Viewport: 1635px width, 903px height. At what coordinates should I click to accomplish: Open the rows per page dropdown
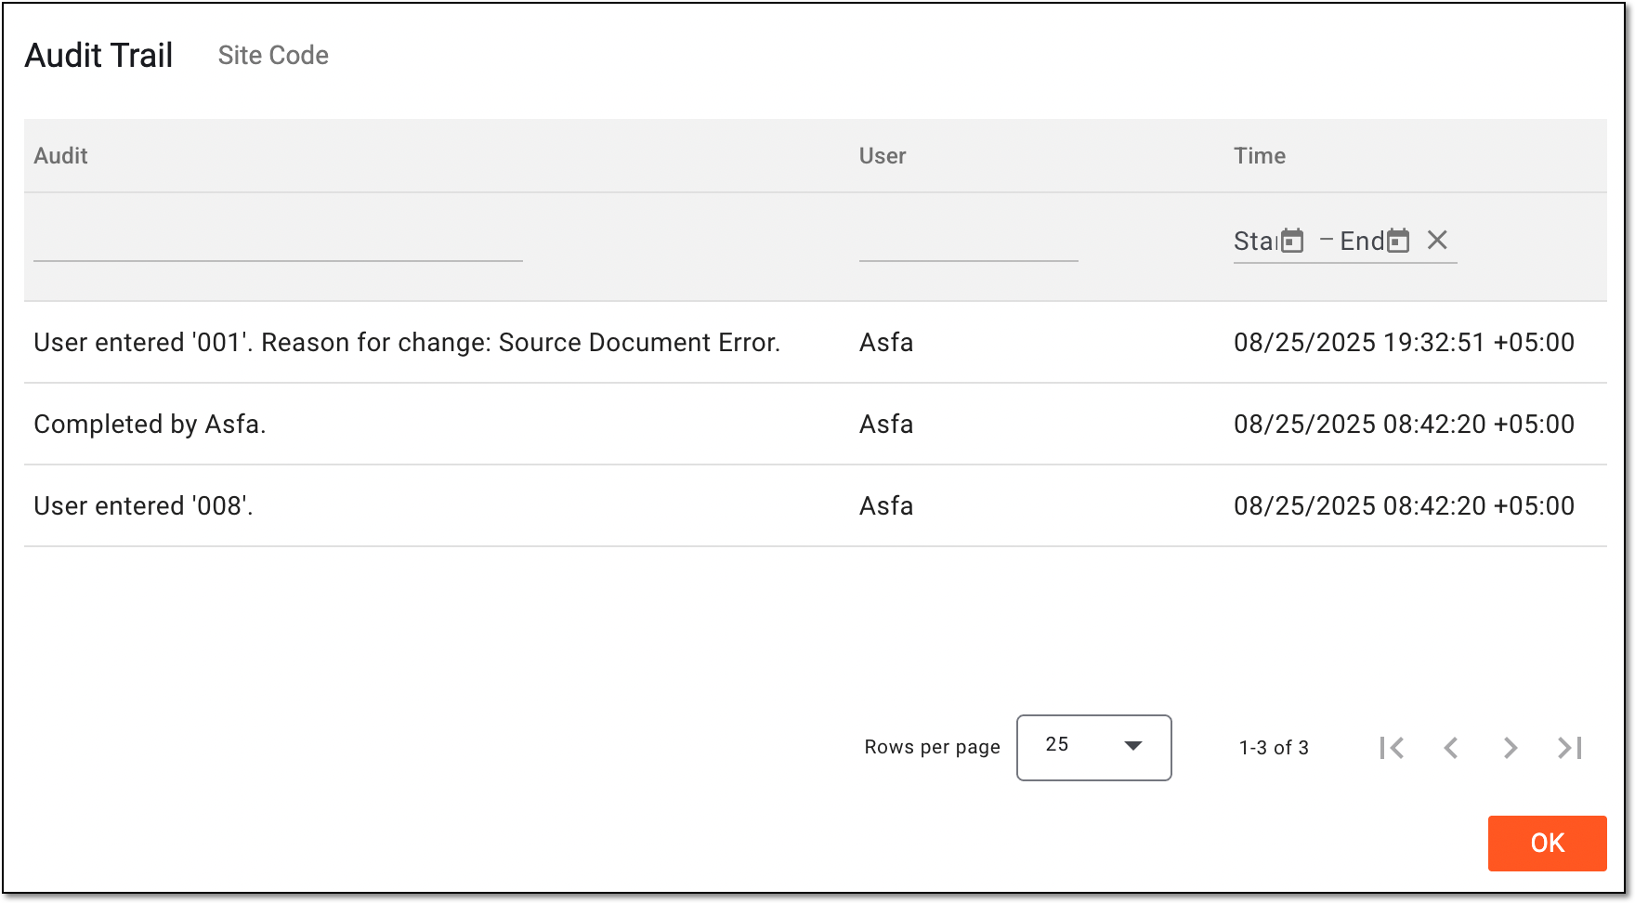[x=1094, y=748]
